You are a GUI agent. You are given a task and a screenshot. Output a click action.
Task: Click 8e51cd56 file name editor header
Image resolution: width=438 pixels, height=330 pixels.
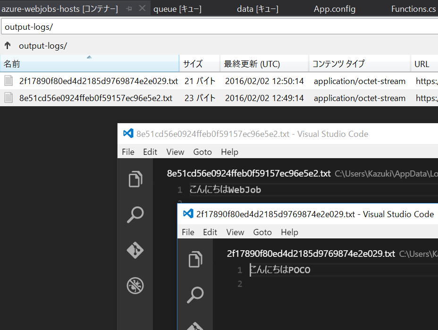[x=249, y=173]
